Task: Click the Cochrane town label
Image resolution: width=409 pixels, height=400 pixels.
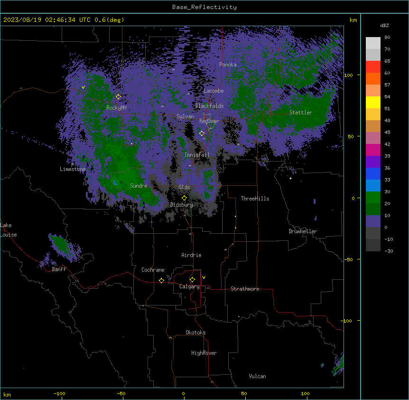Action: coord(153,270)
